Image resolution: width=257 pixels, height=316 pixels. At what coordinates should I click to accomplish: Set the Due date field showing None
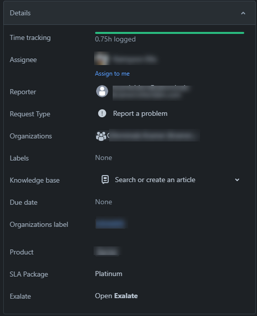click(103, 202)
